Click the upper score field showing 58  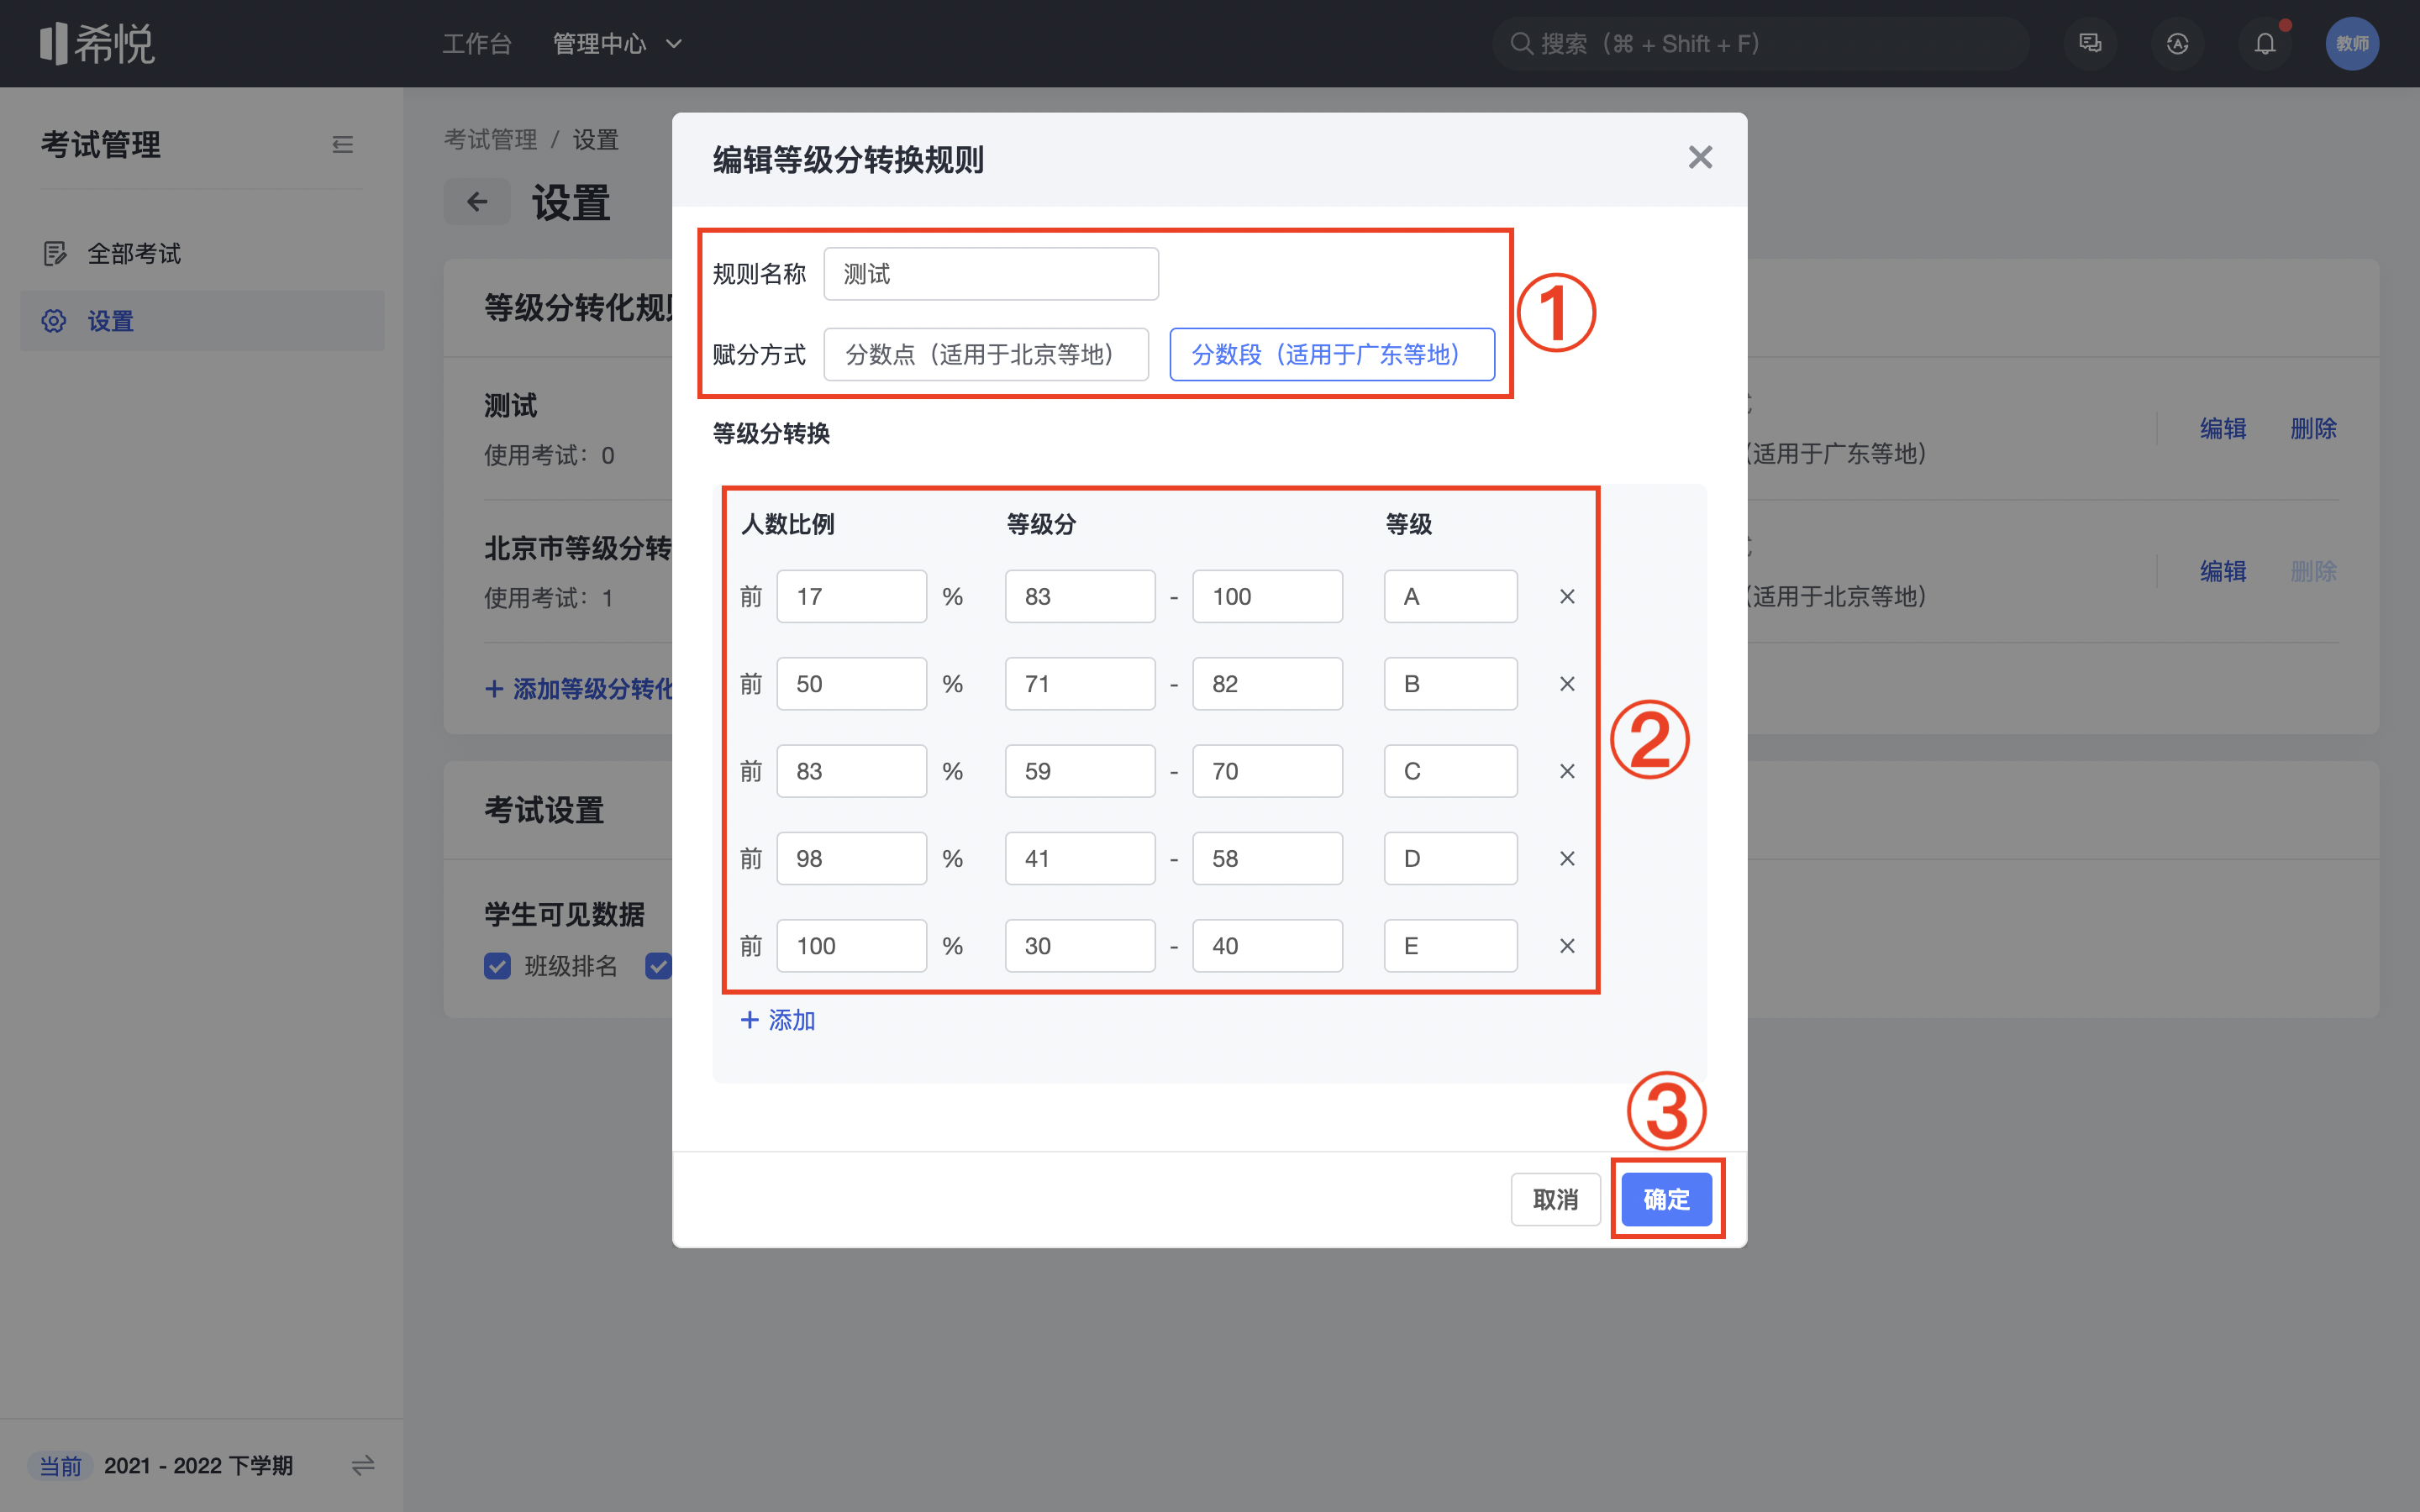1267,859
